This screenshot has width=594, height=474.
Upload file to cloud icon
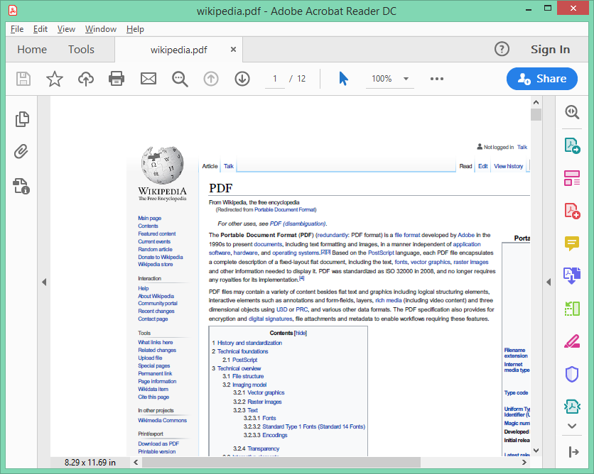pos(86,79)
